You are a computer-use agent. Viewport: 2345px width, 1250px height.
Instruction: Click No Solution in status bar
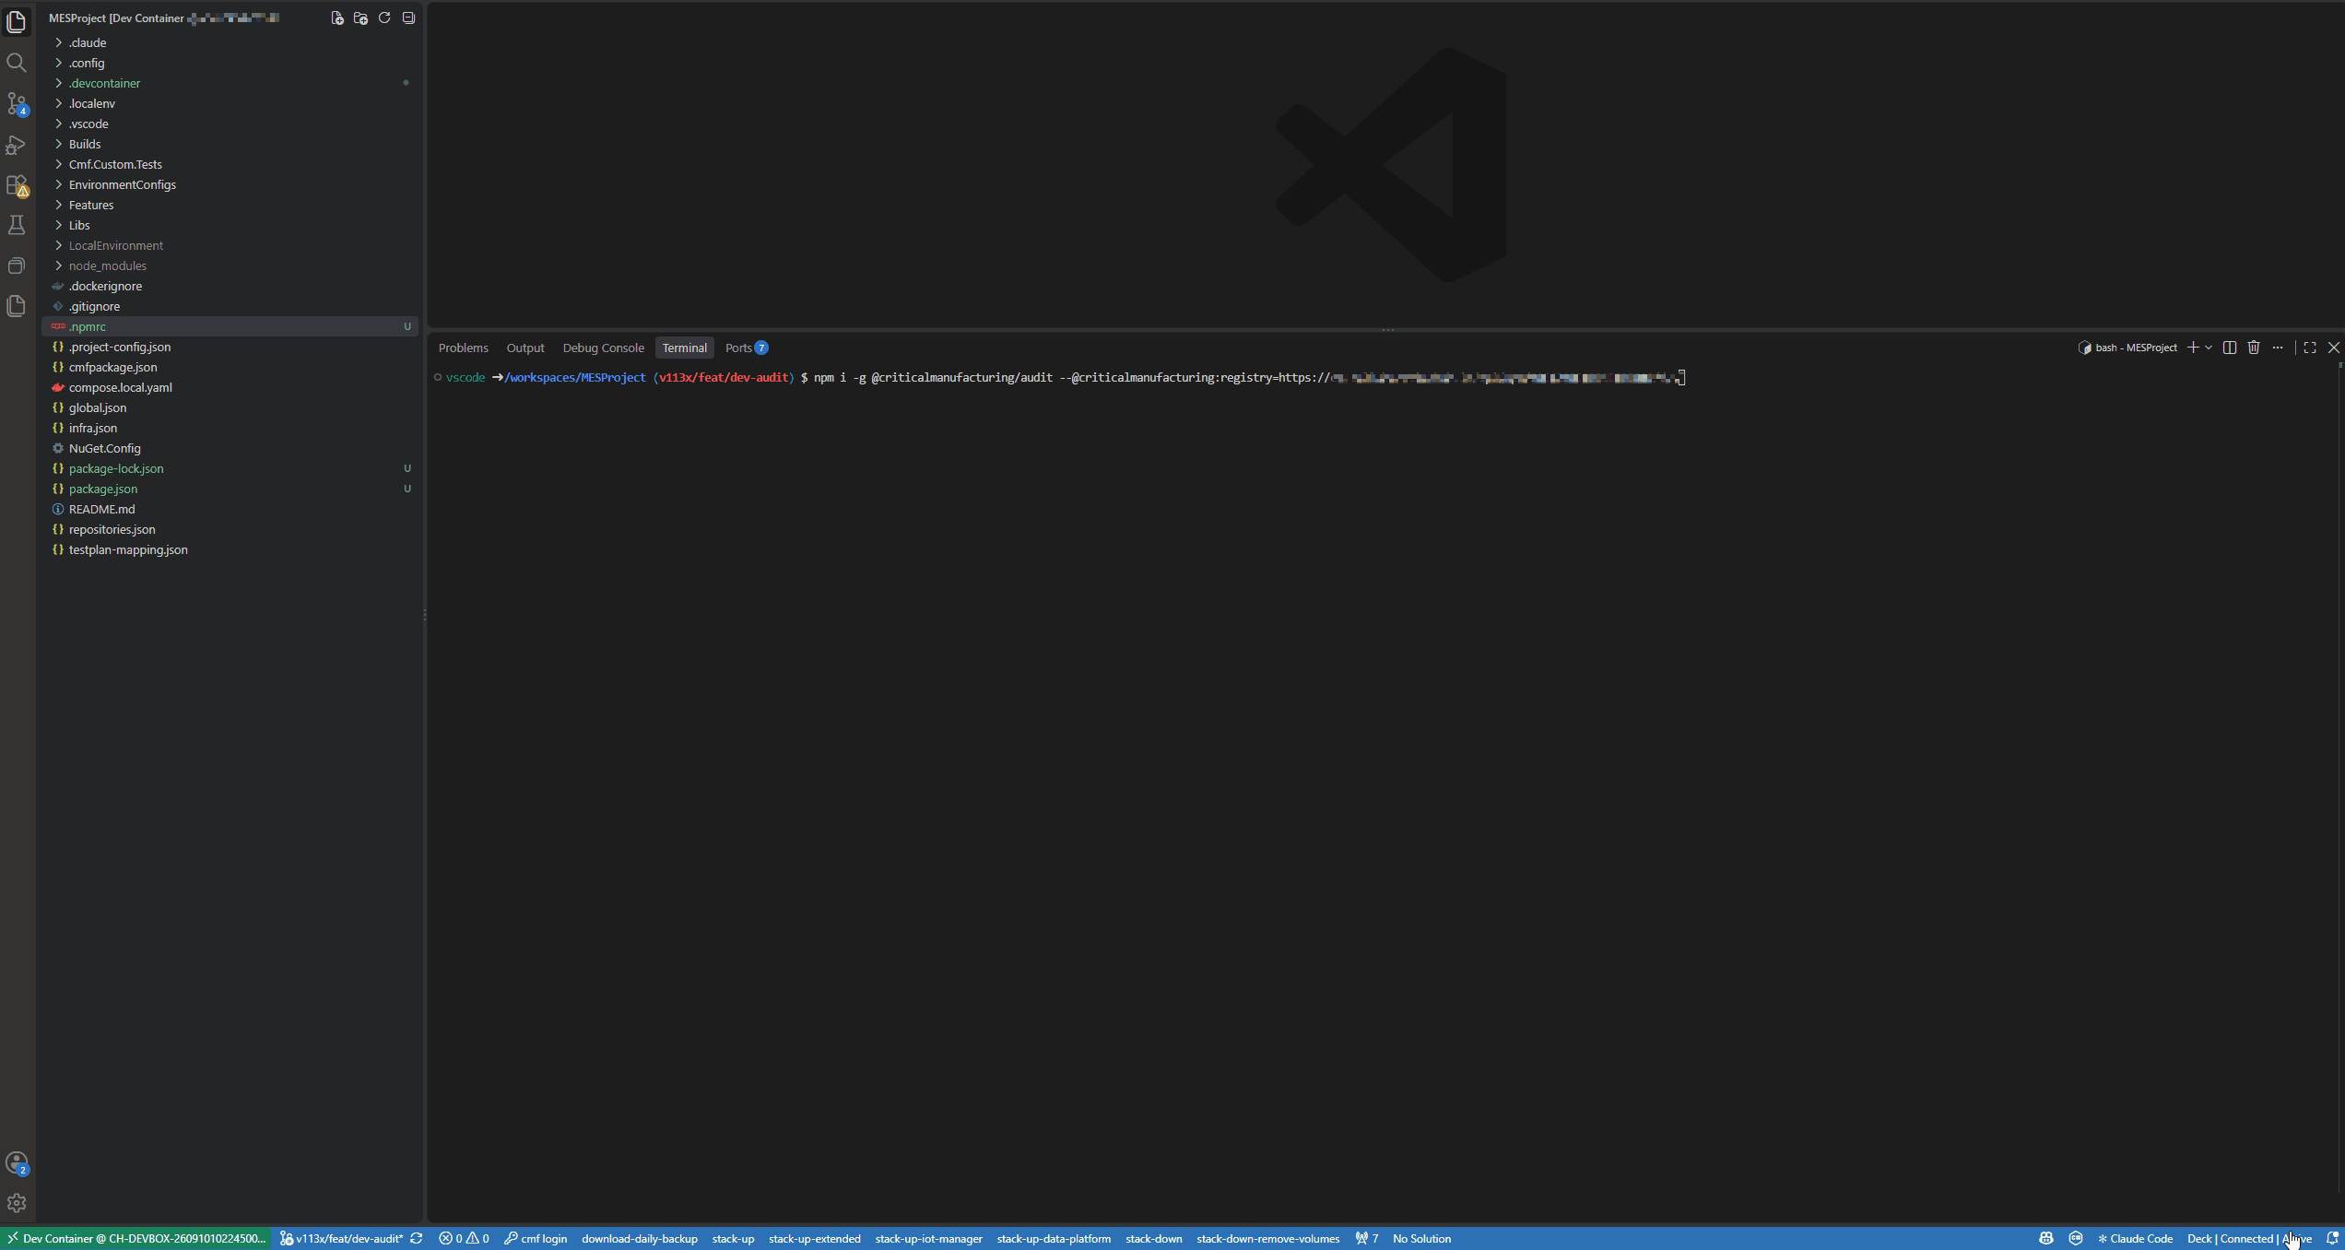coord(1421,1238)
